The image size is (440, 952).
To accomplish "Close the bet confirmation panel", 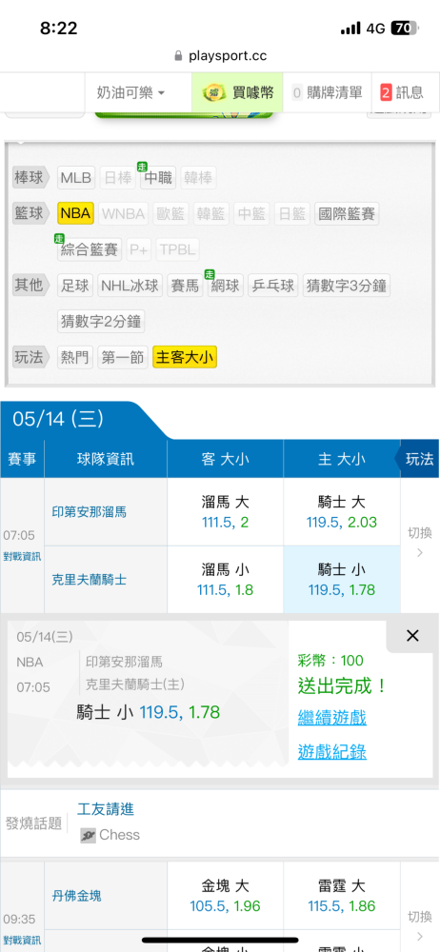I will [x=412, y=636].
